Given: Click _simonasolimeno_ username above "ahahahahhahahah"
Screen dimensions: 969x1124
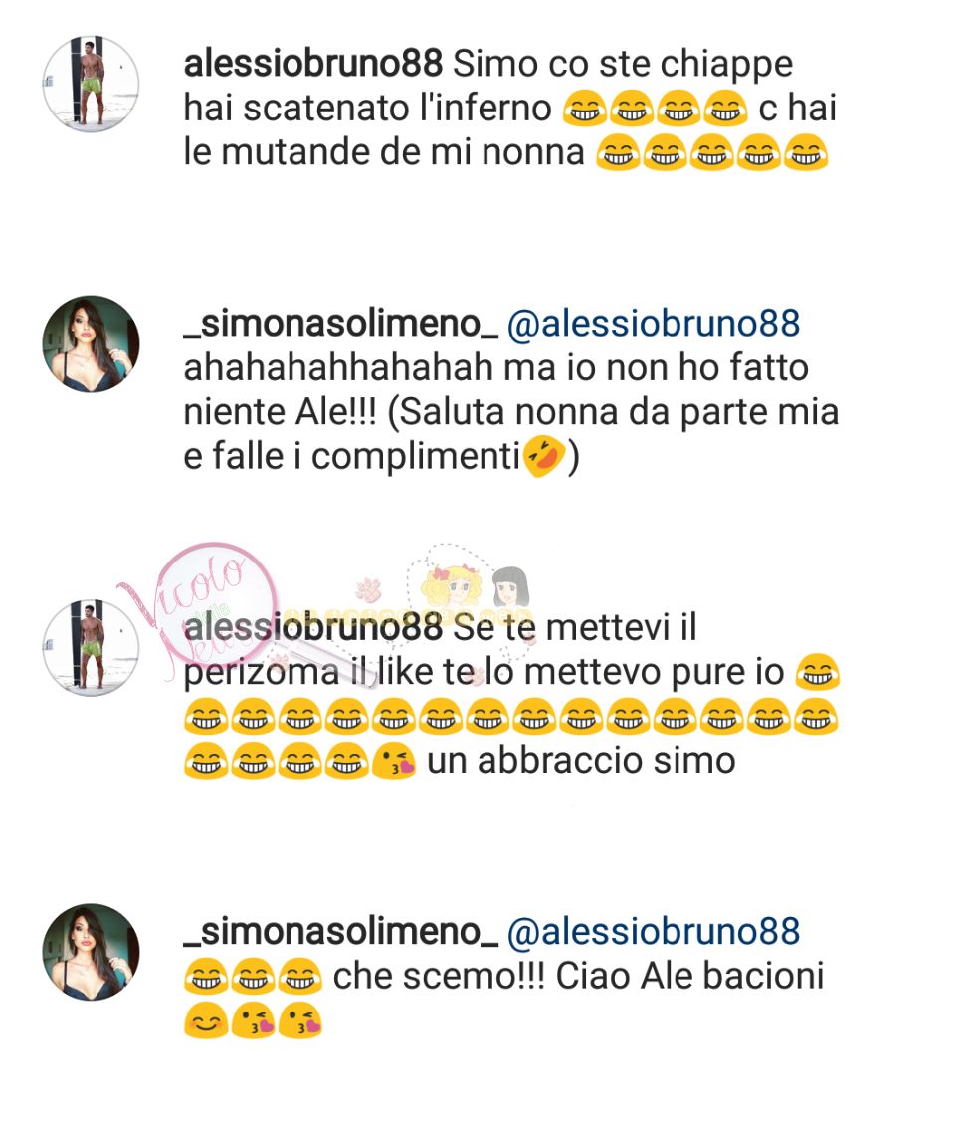Looking at the screenshot, I should coord(341,324).
